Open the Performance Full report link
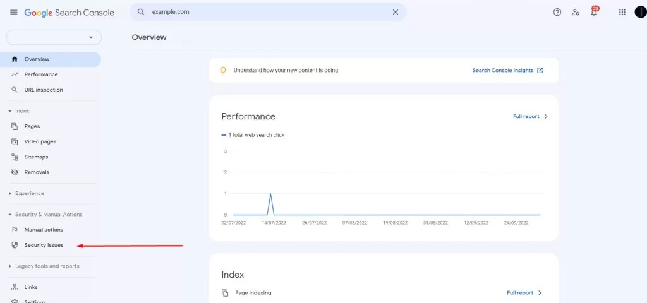Screen dimensions: 647x303 pyautogui.click(x=531, y=117)
